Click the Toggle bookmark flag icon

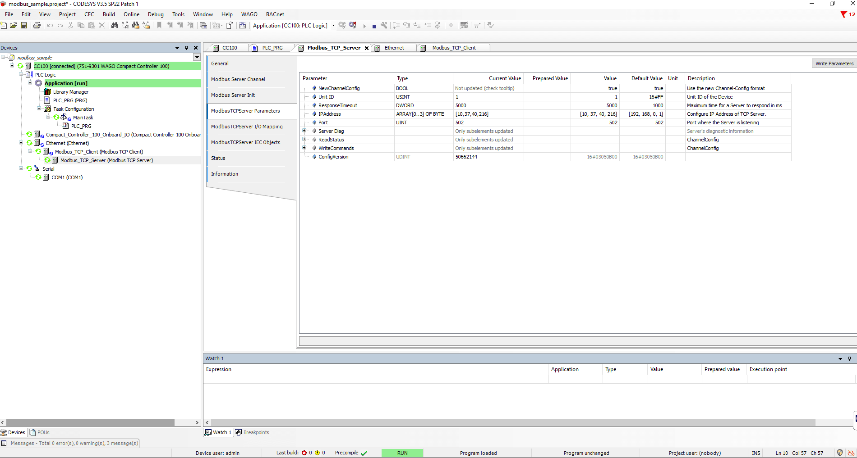(159, 25)
